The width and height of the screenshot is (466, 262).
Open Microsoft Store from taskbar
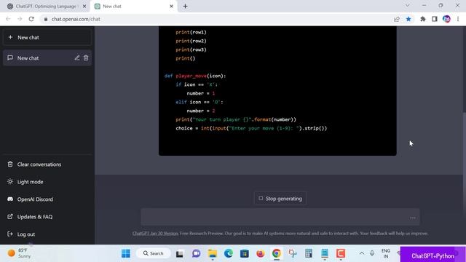[x=245, y=253]
